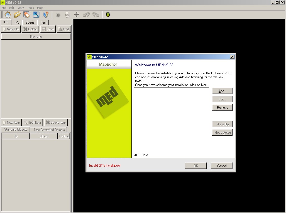286x213 pixels.
Task: Click the Delete Item button
Action: (56, 123)
